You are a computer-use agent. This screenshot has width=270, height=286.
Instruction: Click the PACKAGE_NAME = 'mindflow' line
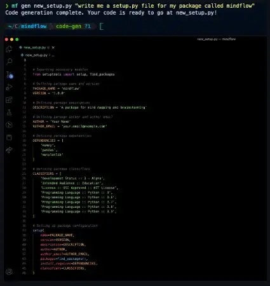click(x=57, y=88)
